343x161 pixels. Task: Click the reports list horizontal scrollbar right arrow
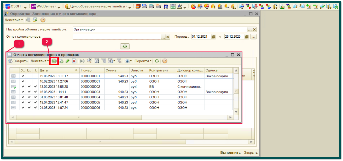point(230,117)
